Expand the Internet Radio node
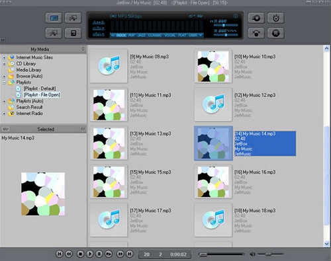The width and height of the screenshot is (331, 261). tap(4, 114)
